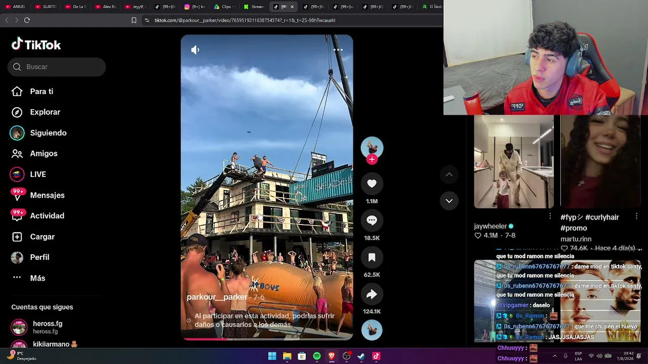Switch to the Instagram tab
The image size is (648, 364).
coord(195,7)
